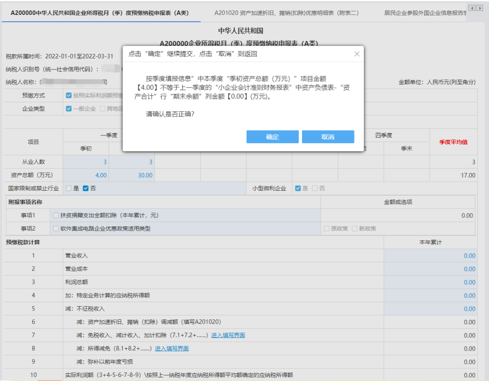
Task: Open 进入填写界面 link in row 7
Action: [x=228, y=335]
